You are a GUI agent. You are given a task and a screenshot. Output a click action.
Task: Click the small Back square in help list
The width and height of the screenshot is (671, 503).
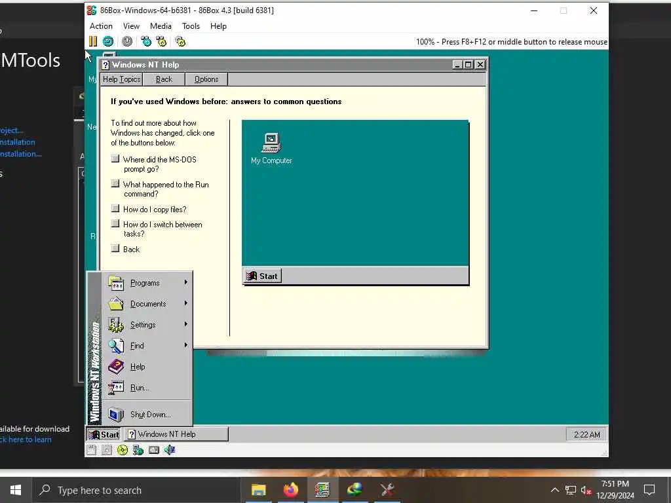115,248
